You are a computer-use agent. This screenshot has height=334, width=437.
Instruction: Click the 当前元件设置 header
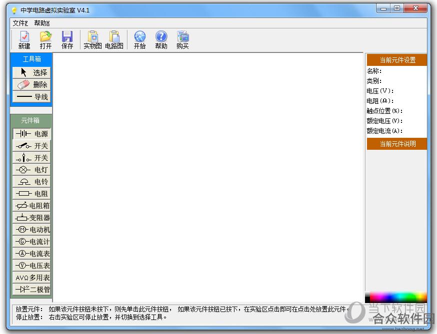tap(397, 60)
